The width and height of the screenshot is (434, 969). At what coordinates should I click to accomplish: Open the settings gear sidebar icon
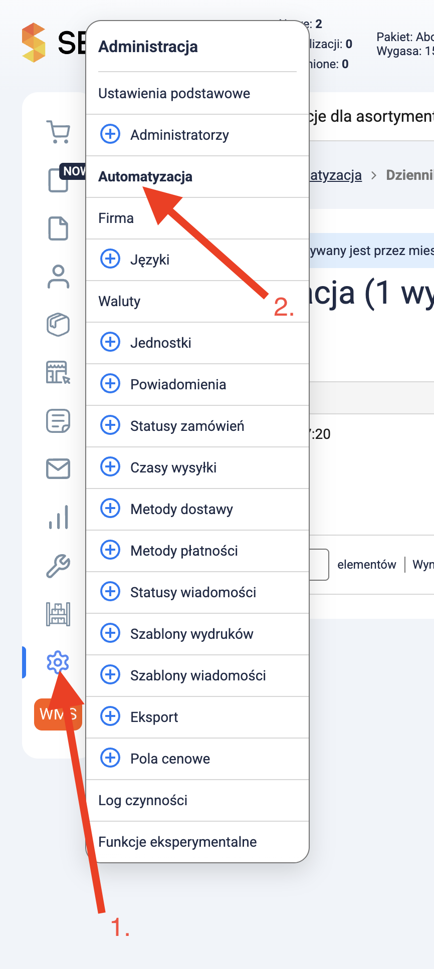pos(58,662)
